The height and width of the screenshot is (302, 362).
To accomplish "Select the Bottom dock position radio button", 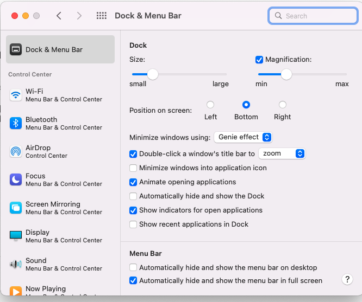I will (x=246, y=105).
